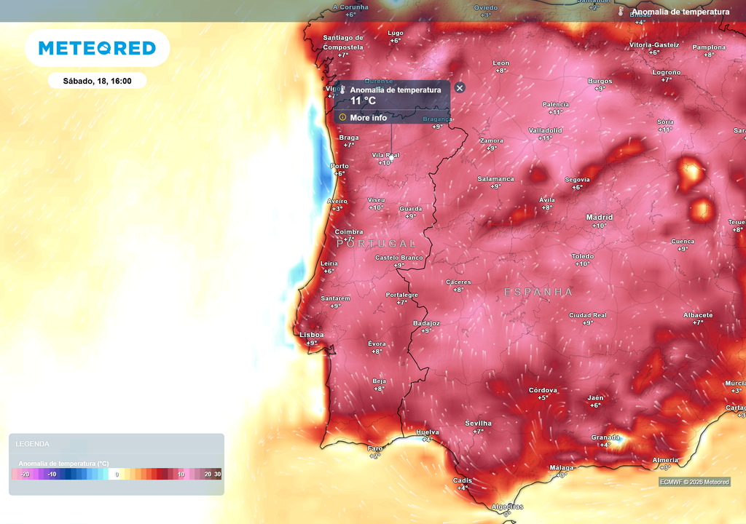The height and width of the screenshot is (524, 746).
Task: Click the info icon beside More info
Action: point(342,116)
